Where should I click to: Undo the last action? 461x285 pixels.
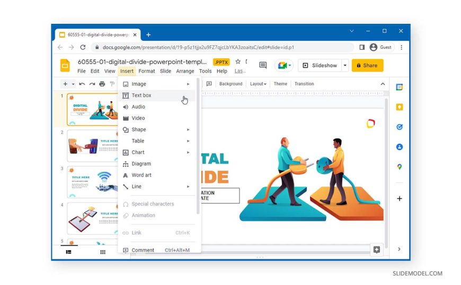coord(82,84)
